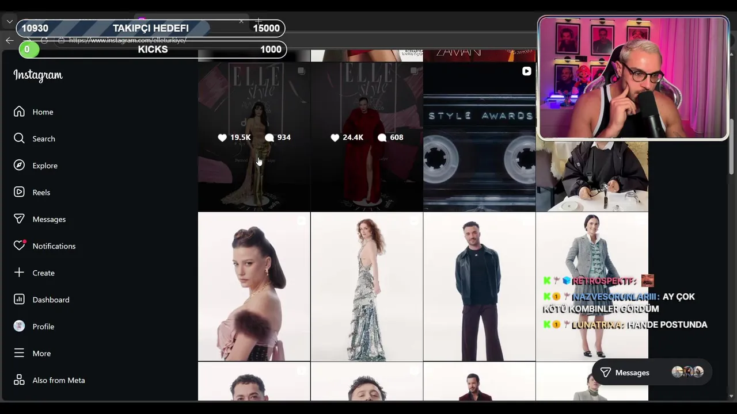Open the Instagram logo home link

click(38, 75)
